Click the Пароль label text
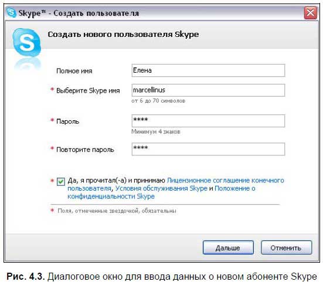 pyautogui.click(x=67, y=121)
